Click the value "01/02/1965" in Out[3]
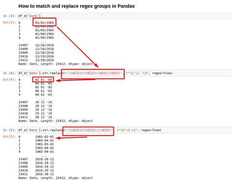232x186 pixels. click(x=45, y=23)
